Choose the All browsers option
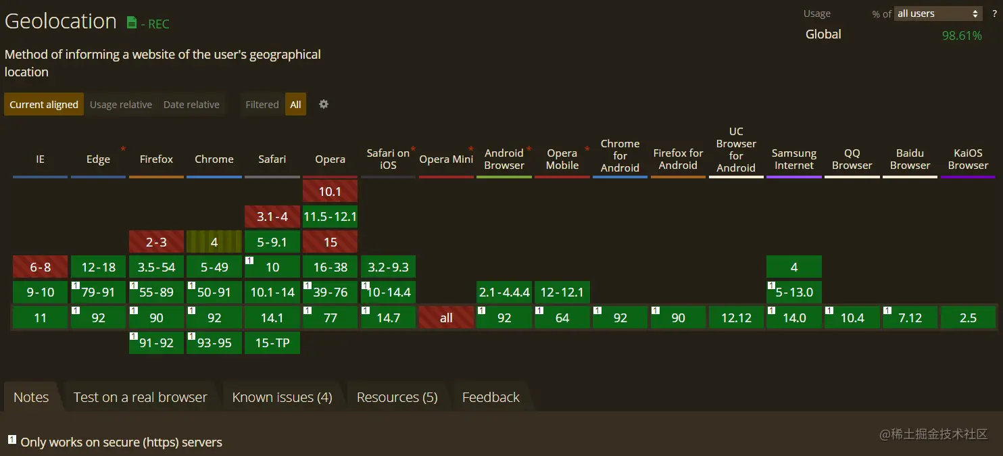This screenshot has height=456, width=1003. coord(295,104)
